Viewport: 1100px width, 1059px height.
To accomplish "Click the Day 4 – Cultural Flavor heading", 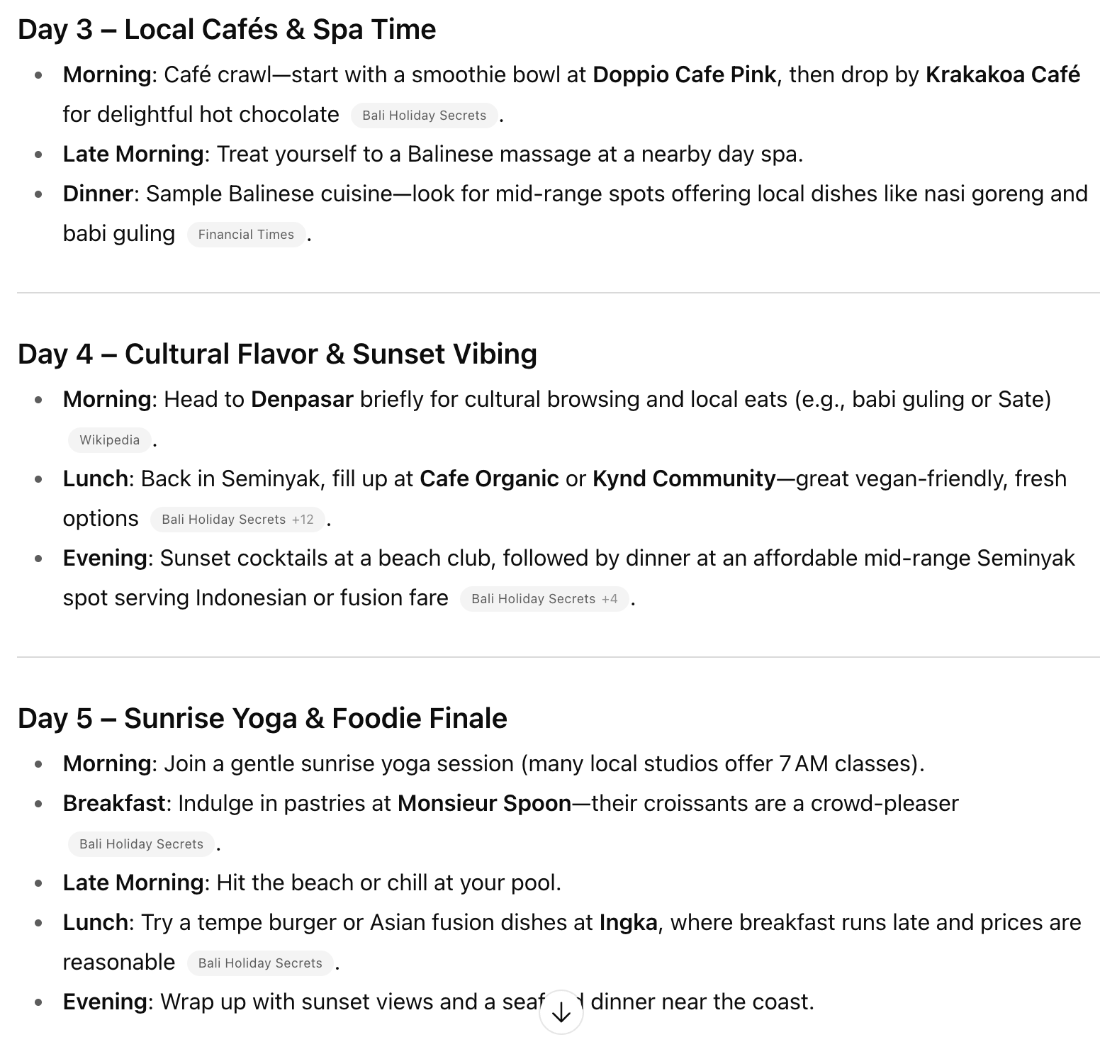I will [277, 354].
